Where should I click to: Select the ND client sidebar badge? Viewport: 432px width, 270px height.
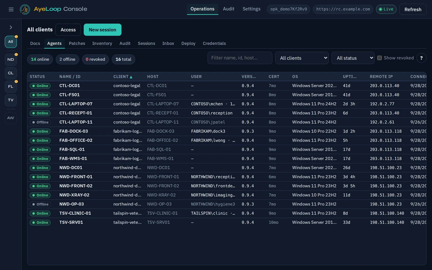click(x=11, y=59)
